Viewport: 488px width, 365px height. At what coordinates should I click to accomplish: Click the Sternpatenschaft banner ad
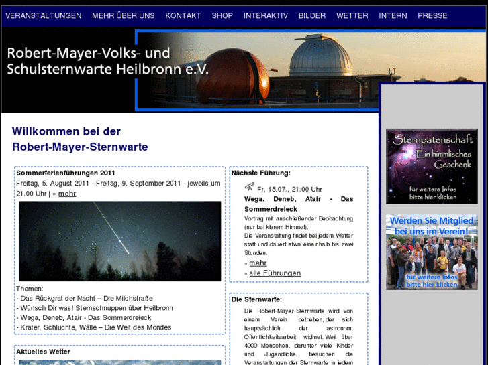click(432, 166)
